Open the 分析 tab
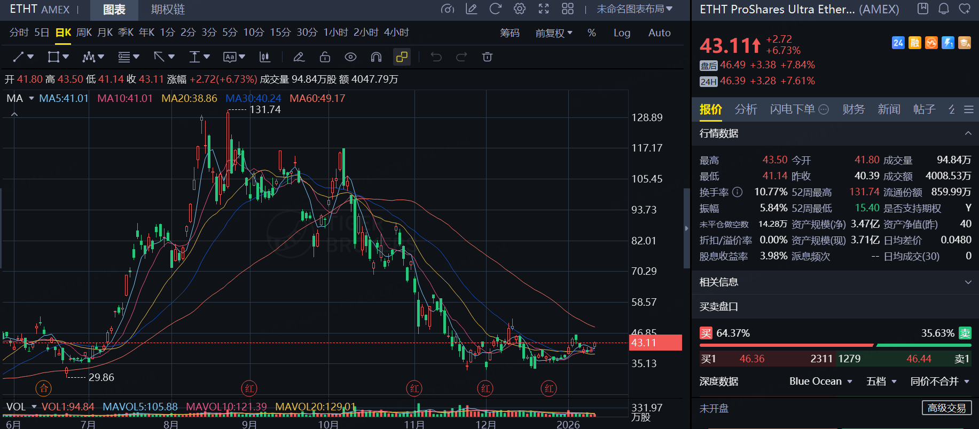979x429 pixels. tap(746, 109)
